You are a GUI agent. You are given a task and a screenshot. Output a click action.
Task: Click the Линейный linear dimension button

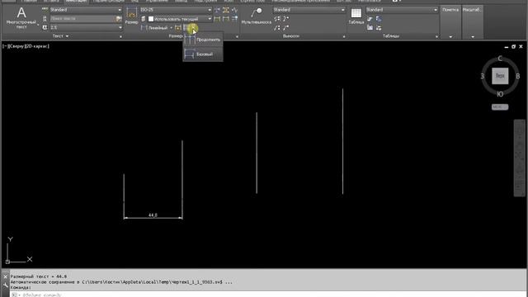coord(154,27)
